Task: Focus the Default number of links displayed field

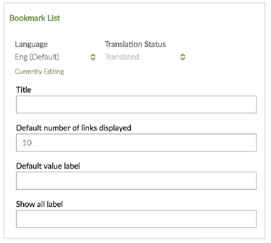Action: 136,143
